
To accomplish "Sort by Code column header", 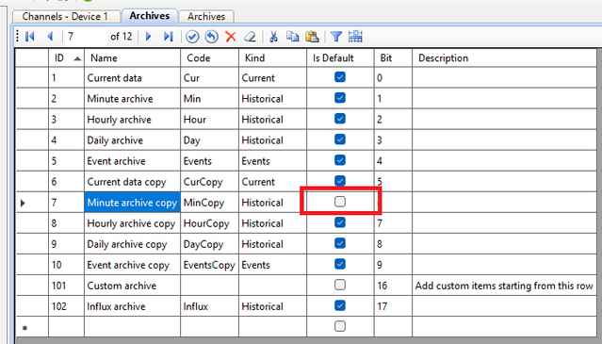I will (210, 58).
